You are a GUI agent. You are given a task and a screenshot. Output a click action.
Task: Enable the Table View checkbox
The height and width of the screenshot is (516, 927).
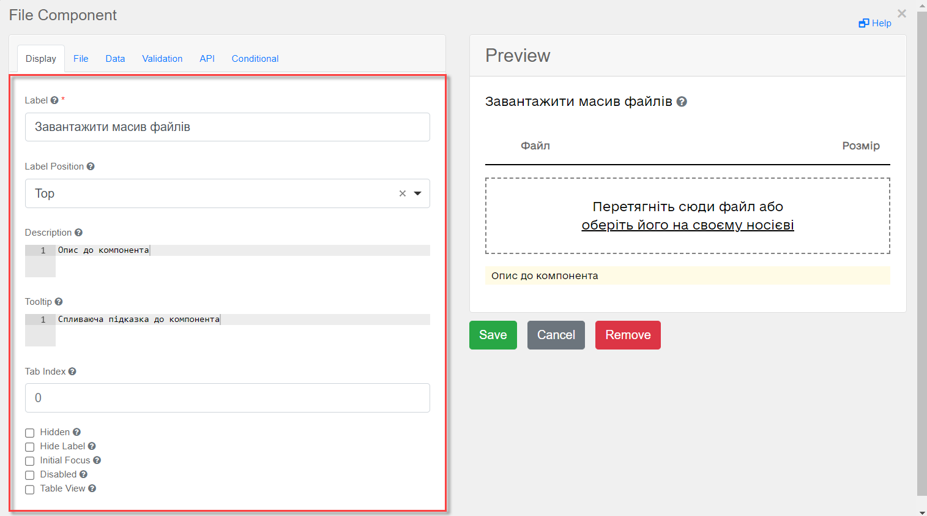tap(29, 489)
